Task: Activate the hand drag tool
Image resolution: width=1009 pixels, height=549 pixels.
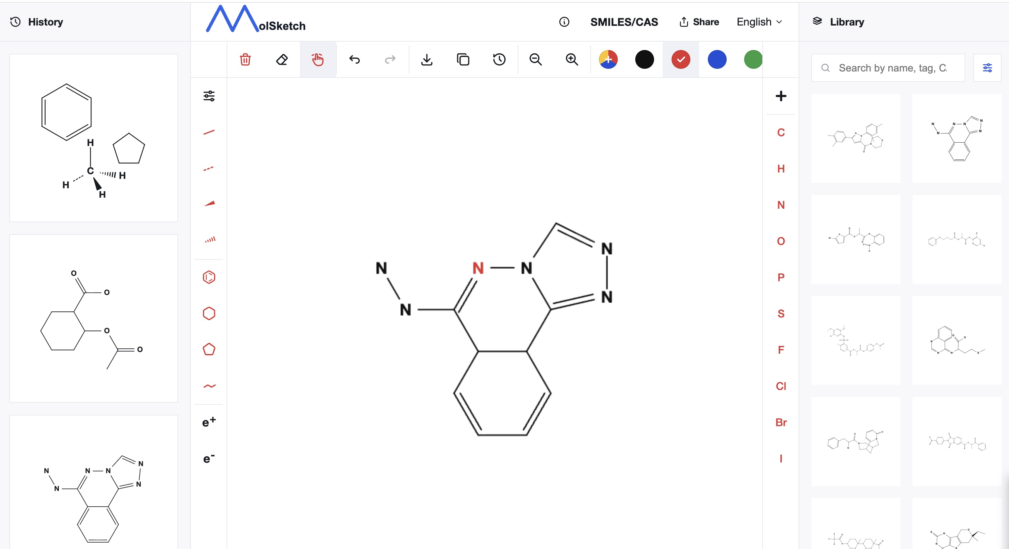Action: [x=318, y=59]
